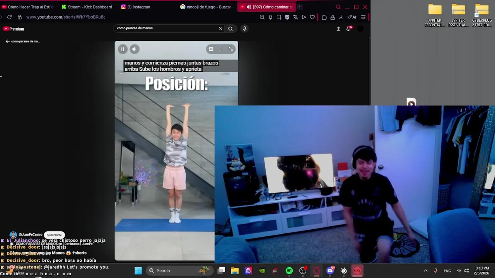Open Task View on the taskbar

point(221,271)
